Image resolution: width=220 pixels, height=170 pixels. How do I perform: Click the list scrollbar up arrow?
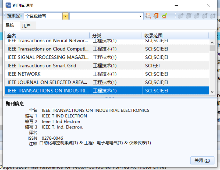coord(212,43)
